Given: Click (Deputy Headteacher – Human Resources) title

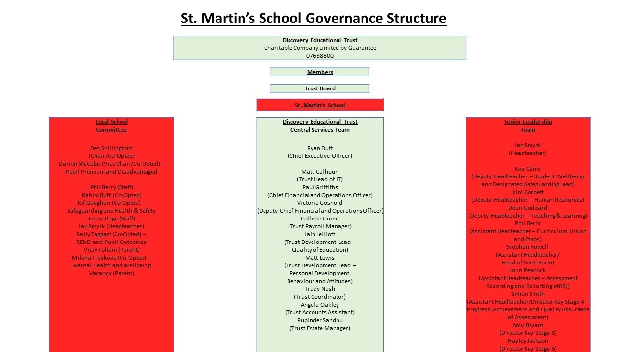Looking at the screenshot, I should (528, 200).
